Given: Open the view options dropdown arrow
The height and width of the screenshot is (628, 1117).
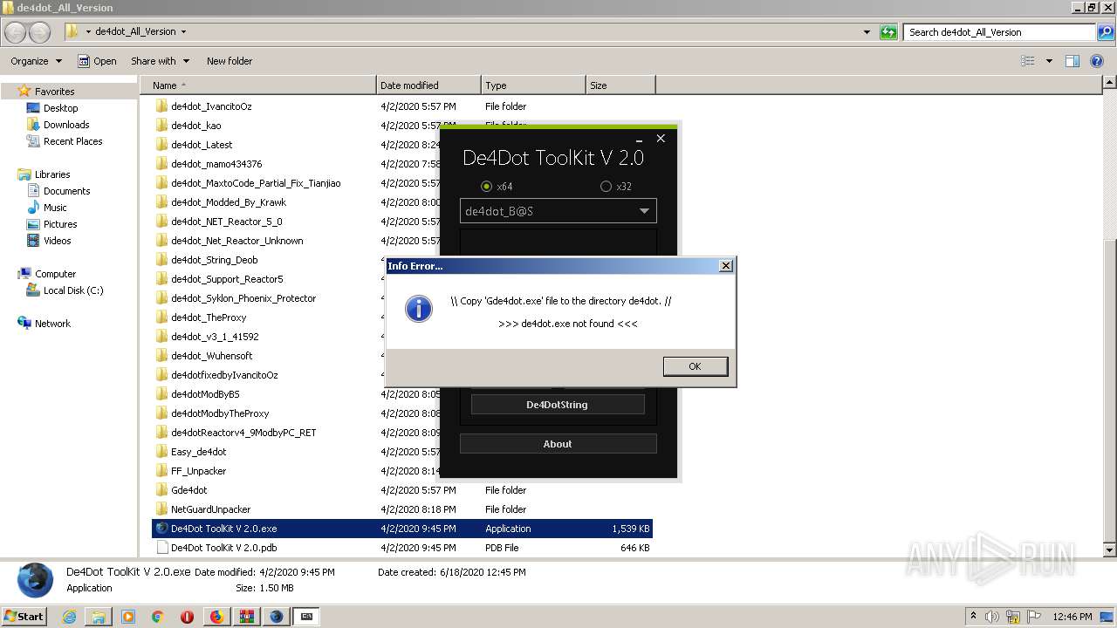Looking at the screenshot, I should pos(1049,61).
